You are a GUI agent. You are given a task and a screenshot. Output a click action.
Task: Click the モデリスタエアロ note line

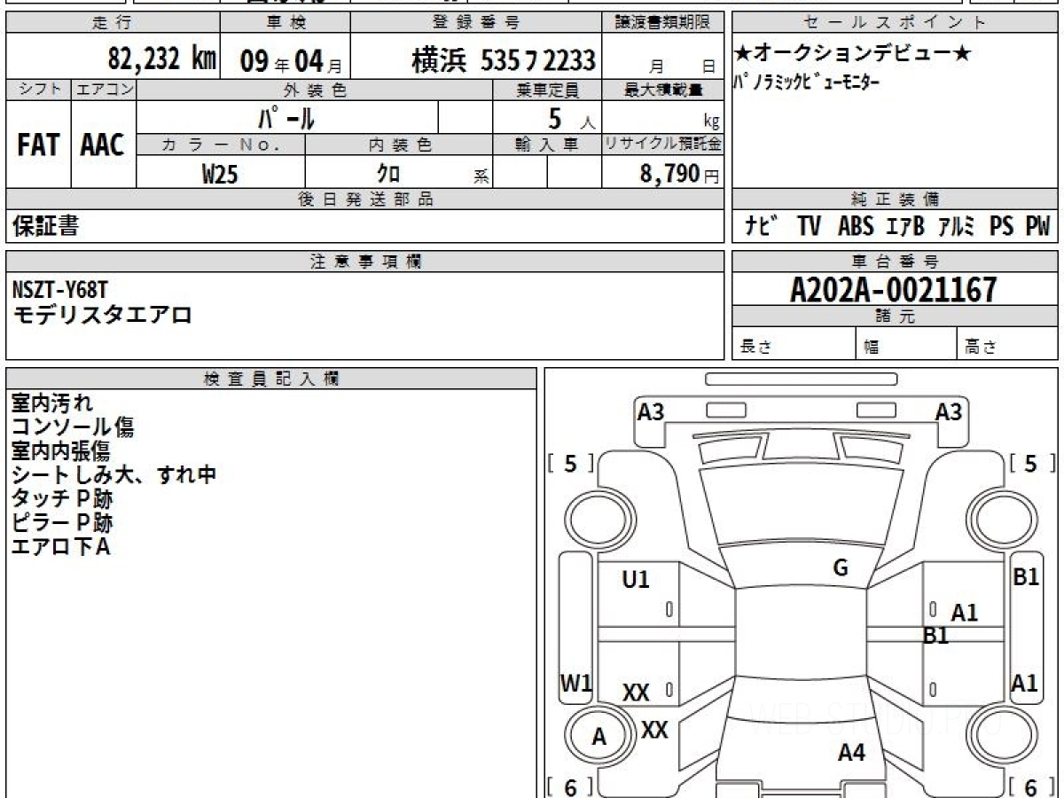(103, 314)
